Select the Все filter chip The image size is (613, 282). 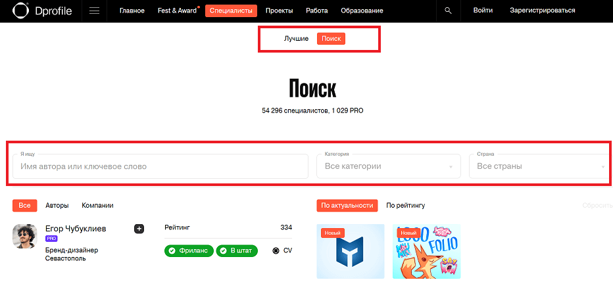click(24, 206)
